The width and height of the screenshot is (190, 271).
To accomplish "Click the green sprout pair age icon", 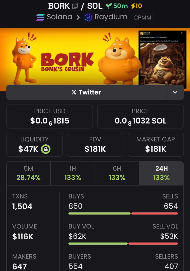I will coord(109,6).
